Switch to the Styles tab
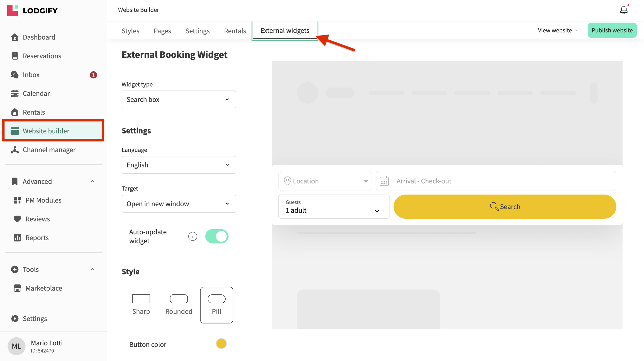The height and width of the screenshot is (361, 644). click(130, 31)
